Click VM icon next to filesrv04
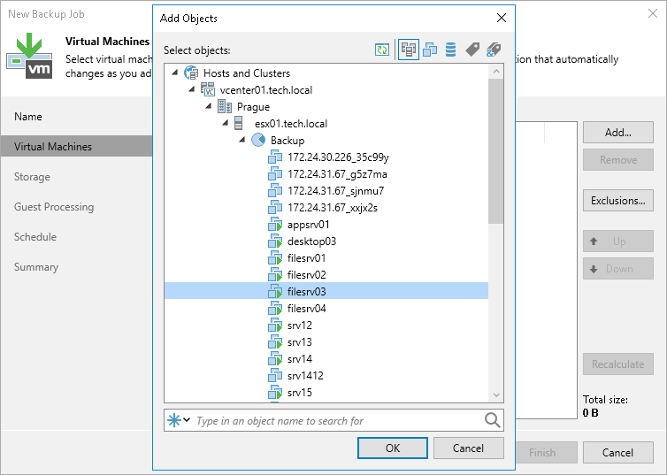 click(x=275, y=309)
